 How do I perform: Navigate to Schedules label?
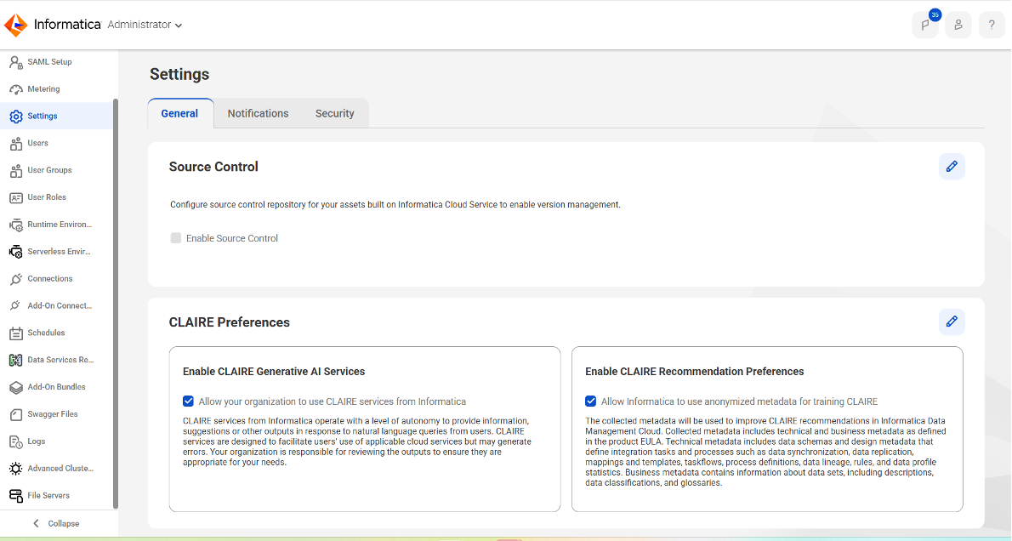pos(46,333)
